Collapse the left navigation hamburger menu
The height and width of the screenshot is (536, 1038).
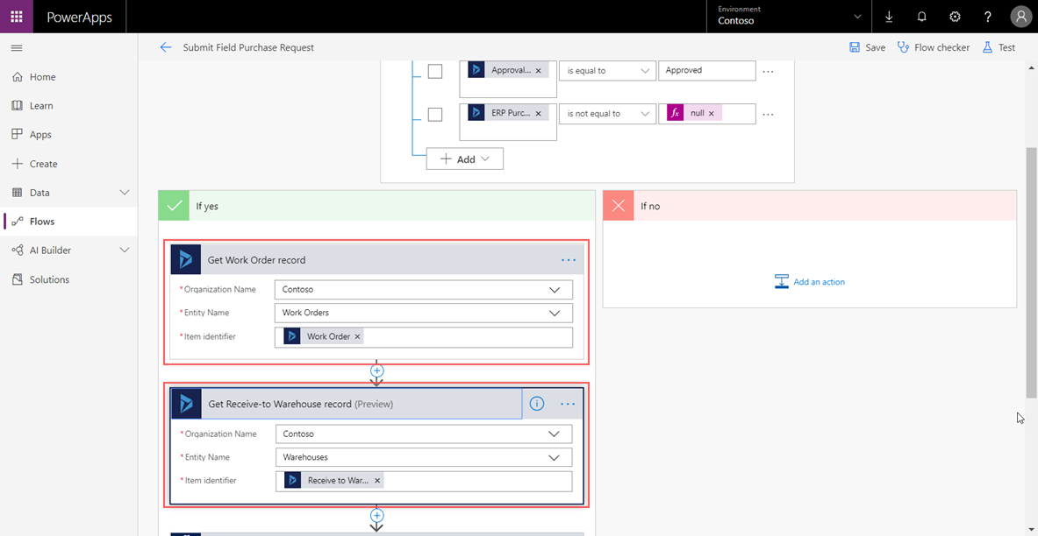click(17, 47)
